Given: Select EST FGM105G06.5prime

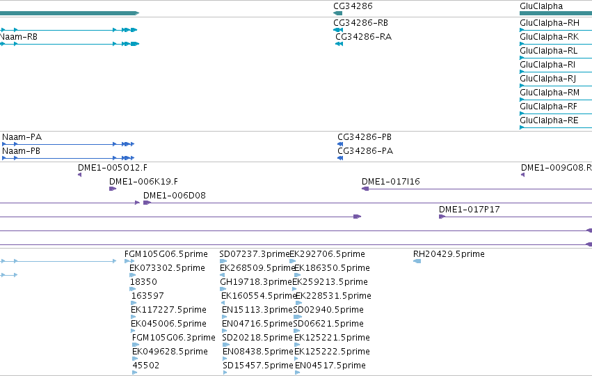Looking at the screenshot, I should click(166, 254).
